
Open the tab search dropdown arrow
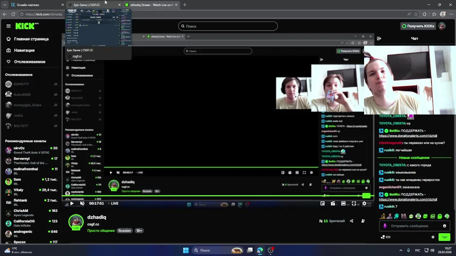[x=4, y=5]
